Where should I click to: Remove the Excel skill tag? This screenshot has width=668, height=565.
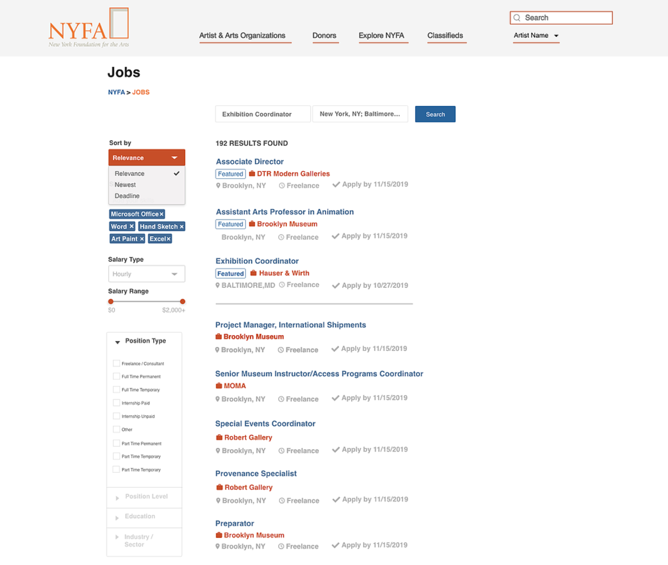168,239
